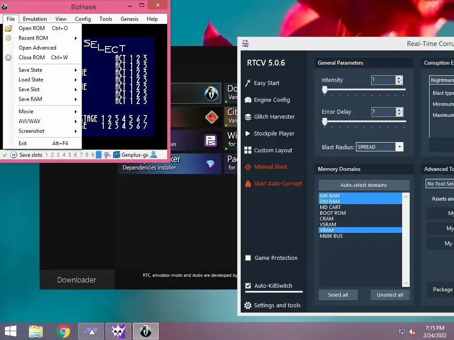Toggle the pause indicator in BizHawk status bar
The image size is (454, 340).
(14, 155)
